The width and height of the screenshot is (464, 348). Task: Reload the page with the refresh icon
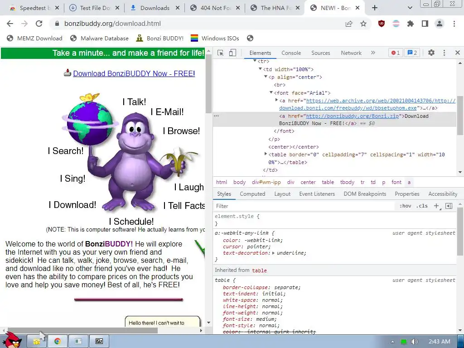(39, 24)
